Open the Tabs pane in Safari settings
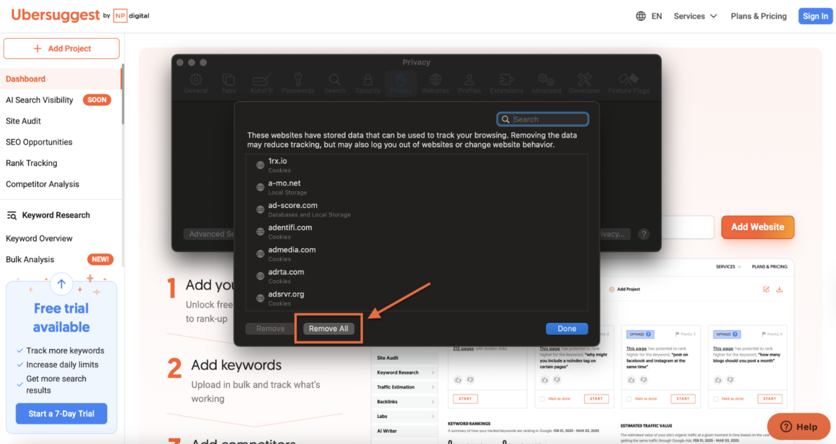The height and width of the screenshot is (444, 836). tap(228, 84)
